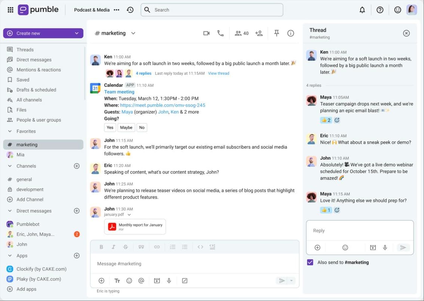The image size is (424, 301).
Task: Open the workspace history clock icon
Action: click(130, 10)
